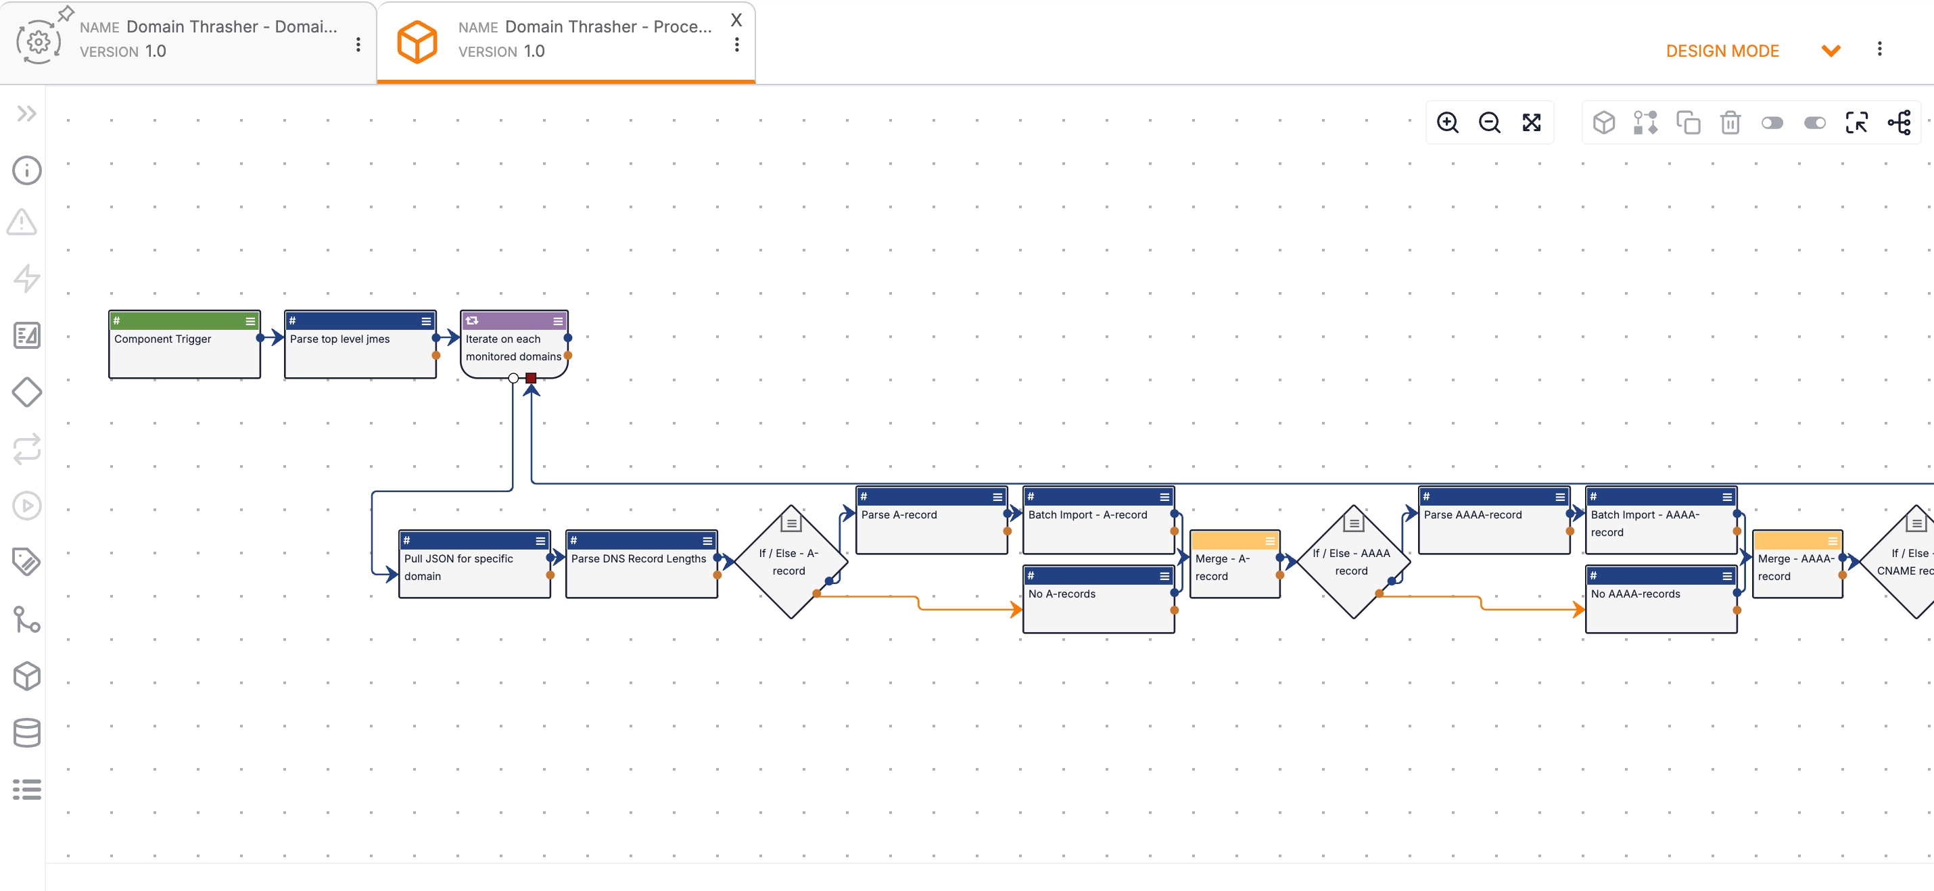Select the Merge - A-record node

pos(1235,564)
